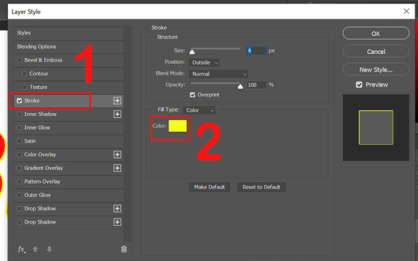This screenshot has height=261, width=418.
Task: Enable the Bevel & Emboss checkbox
Action: coord(19,60)
